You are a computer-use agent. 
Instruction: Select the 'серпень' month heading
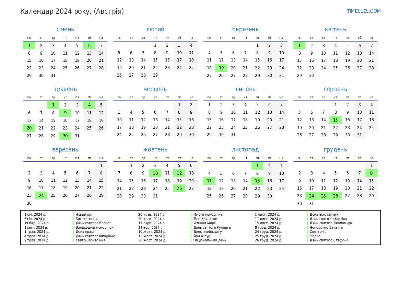tap(335, 89)
